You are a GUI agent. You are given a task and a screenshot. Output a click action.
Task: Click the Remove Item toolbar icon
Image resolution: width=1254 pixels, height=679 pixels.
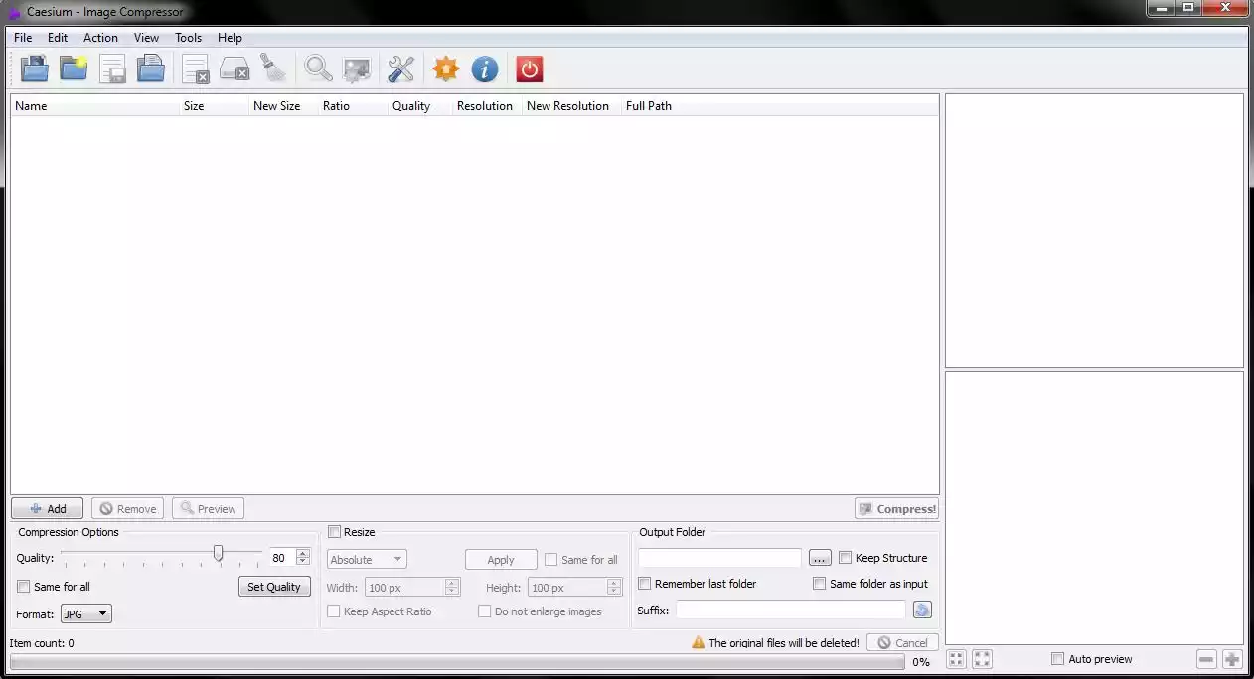pos(195,68)
